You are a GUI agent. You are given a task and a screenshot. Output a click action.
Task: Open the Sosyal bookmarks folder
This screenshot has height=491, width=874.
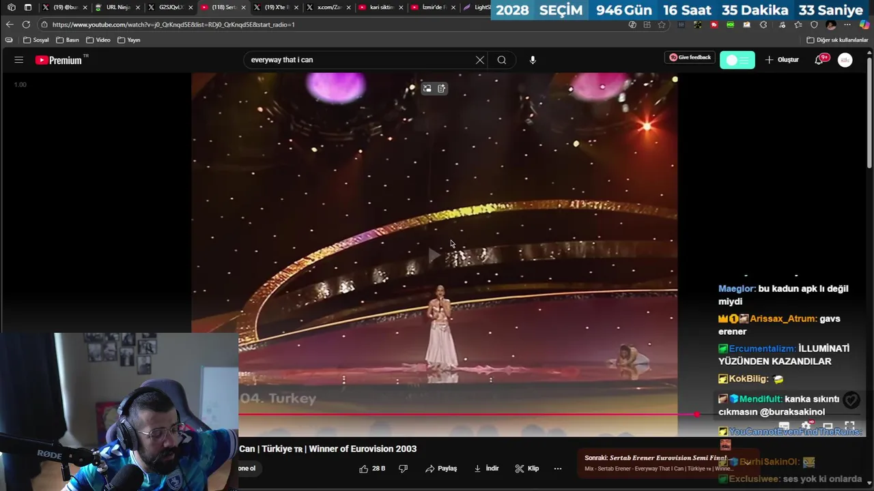click(36, 40)
